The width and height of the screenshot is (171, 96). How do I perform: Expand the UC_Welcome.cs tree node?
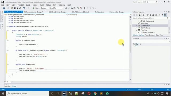(138, 21)
